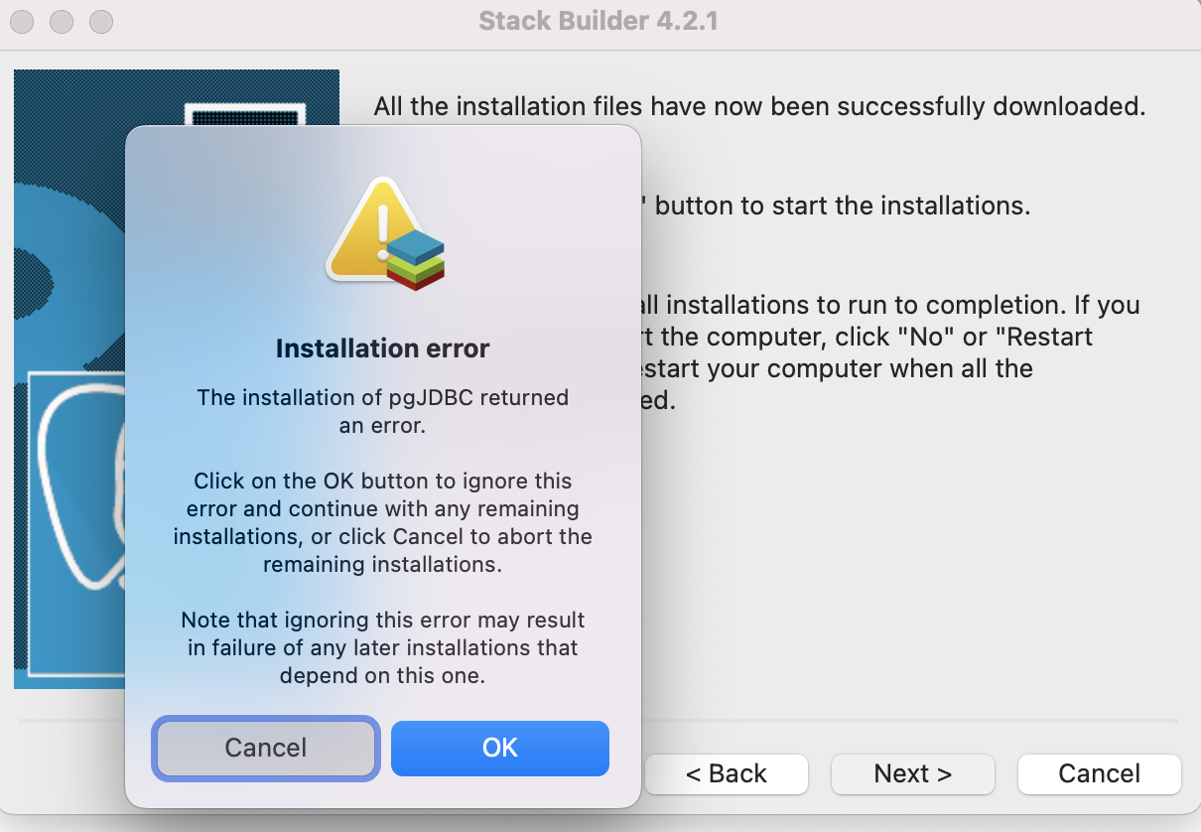Click the window's zoom button

(101, 21)
